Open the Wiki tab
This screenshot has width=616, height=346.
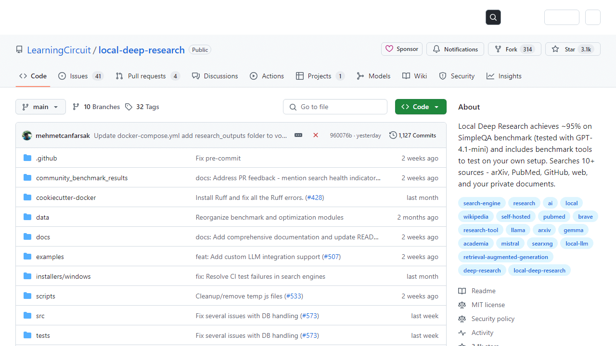(x=415, y=76)
